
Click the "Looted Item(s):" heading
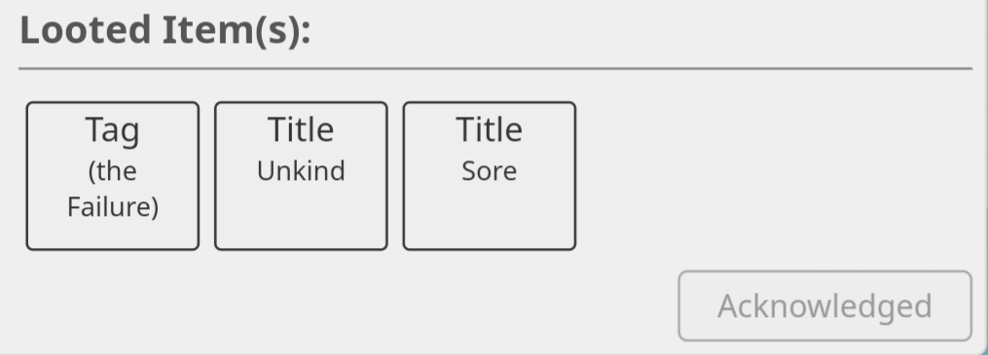click(165, 30)
